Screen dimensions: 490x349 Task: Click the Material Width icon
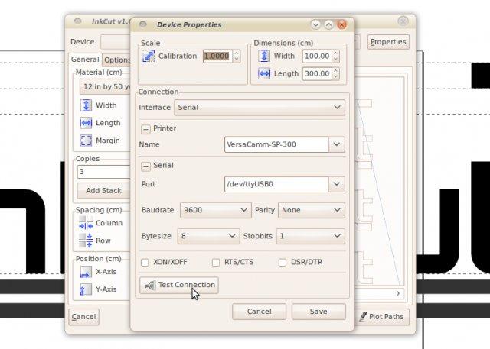tap(86, 105)
